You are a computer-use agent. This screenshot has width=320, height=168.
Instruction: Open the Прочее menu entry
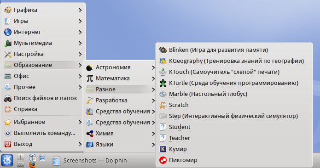coord(43,87)
